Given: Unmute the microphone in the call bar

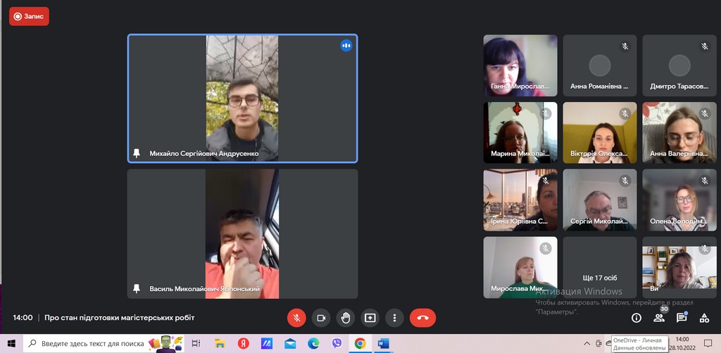Looking at the screenshot, I should [296, 318].
